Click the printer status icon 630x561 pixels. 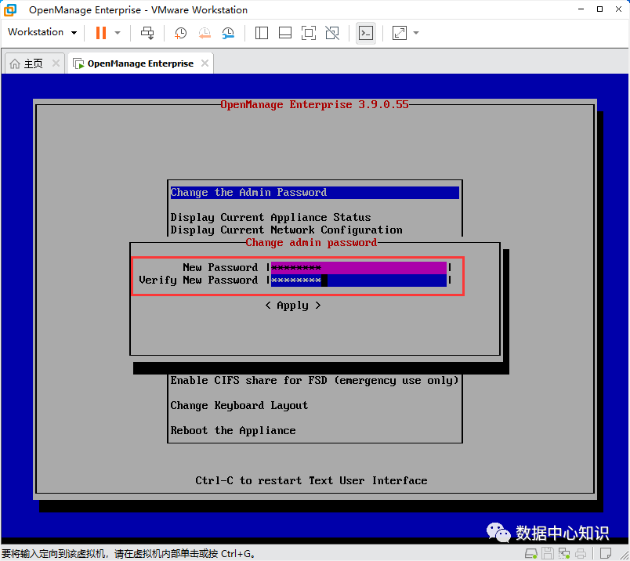click(580, 553)
